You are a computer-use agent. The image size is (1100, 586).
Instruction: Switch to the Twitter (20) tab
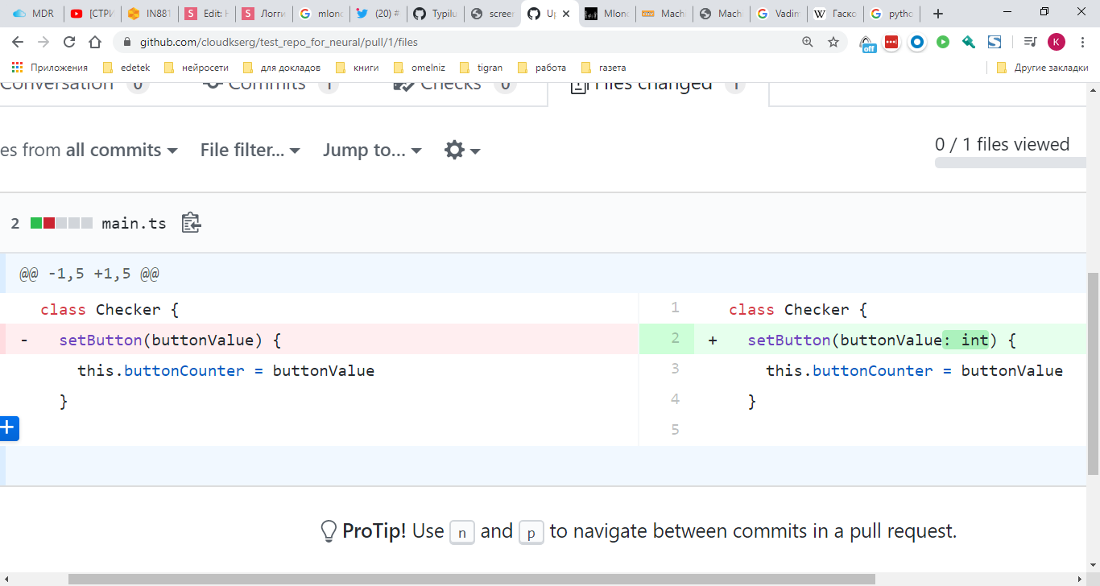coord(378,14)
